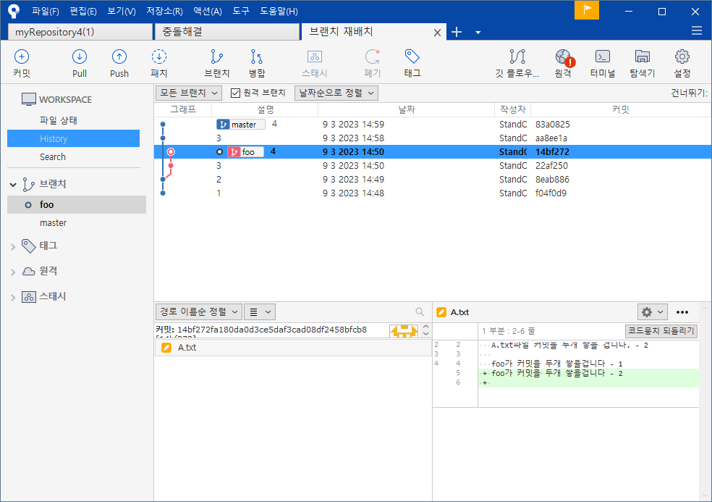Screen dimensions: 712x502
Task: Click the Fetch (패치) toolbar icon
Action: point(159,57)
